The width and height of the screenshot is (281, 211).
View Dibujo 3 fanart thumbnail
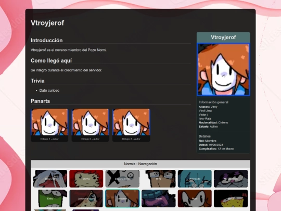coord(131,122)
